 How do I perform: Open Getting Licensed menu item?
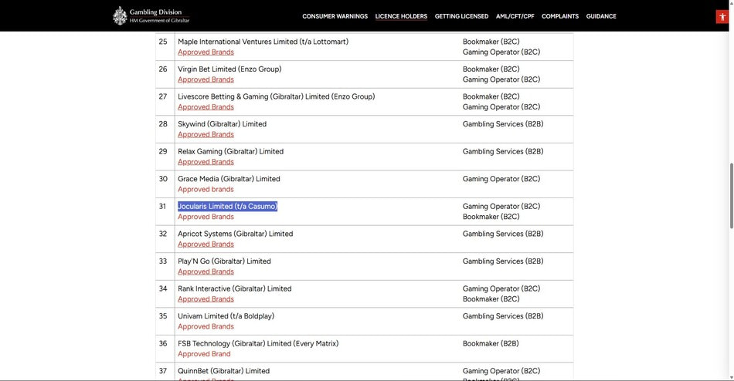[461, 16]
